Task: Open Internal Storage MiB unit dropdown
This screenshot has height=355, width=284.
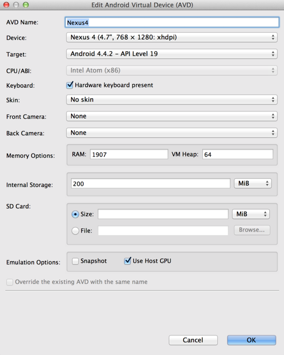Action: 253,183
